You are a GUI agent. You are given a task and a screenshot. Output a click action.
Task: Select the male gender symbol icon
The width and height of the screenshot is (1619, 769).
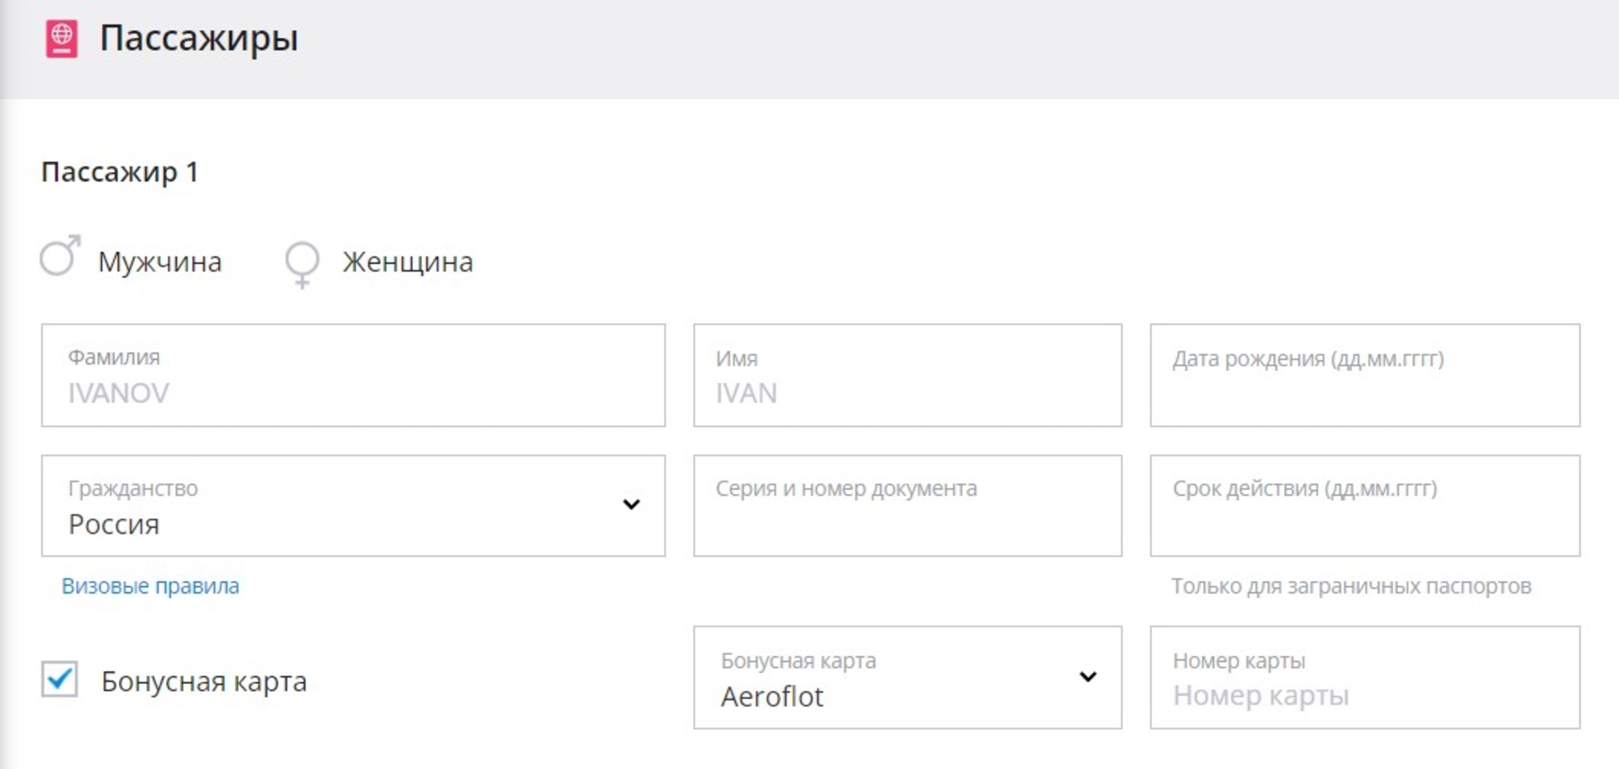pyautogui.click(x=60, y=256)
